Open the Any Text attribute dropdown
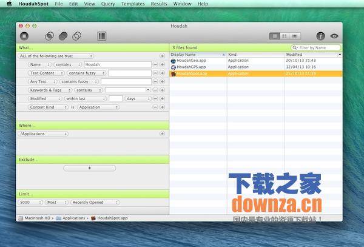The width and height of the screenshot is (364, 247). (x=42, y=82)
